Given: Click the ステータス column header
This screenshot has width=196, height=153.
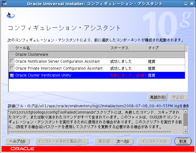Looking at the screenshot, I should click(x=128, y=48).
